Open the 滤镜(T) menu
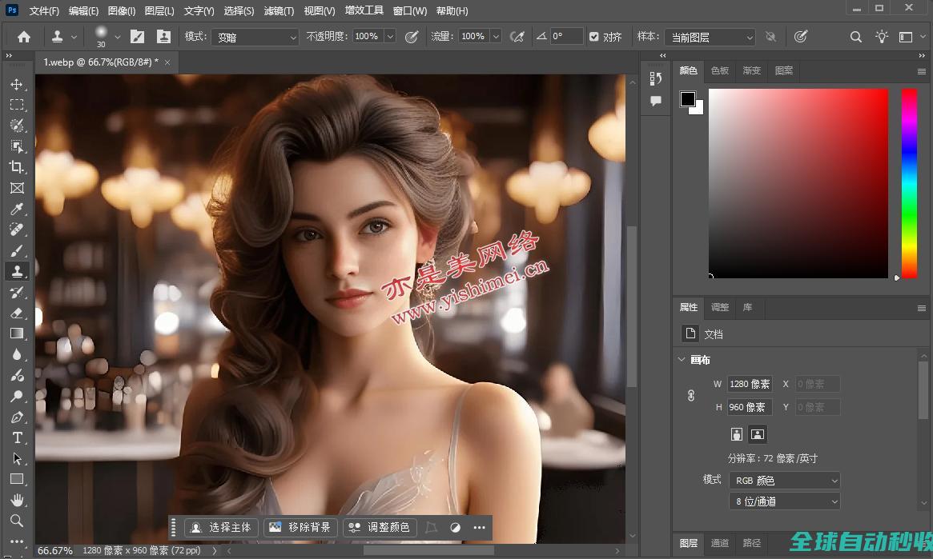933x559 pixels. click(278, 11)
